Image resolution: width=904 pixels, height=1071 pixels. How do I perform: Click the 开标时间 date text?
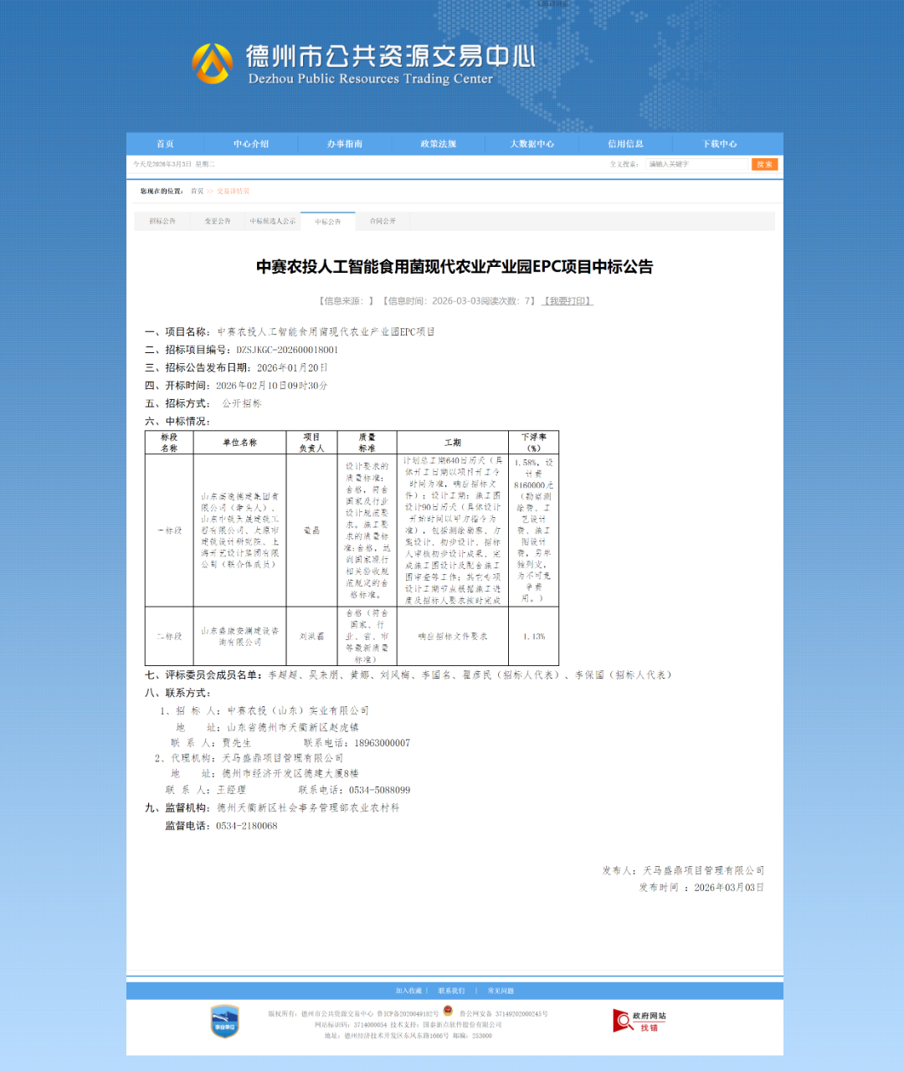271,386
